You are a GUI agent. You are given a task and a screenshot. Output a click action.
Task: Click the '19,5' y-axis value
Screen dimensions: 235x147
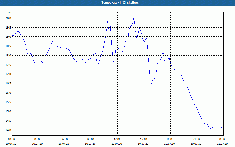click(x=9, y=27)
